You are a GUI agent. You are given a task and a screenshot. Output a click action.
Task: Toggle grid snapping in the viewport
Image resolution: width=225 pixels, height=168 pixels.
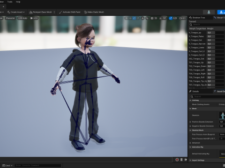pyautogui.click(x=152, y=18)
